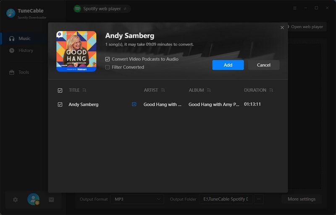Uncheck the Andy Samberg row checkbox

[x=60, y=105]
